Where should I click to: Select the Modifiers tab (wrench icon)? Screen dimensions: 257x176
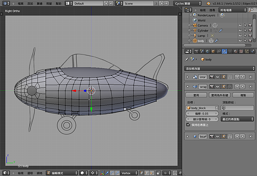224,51
